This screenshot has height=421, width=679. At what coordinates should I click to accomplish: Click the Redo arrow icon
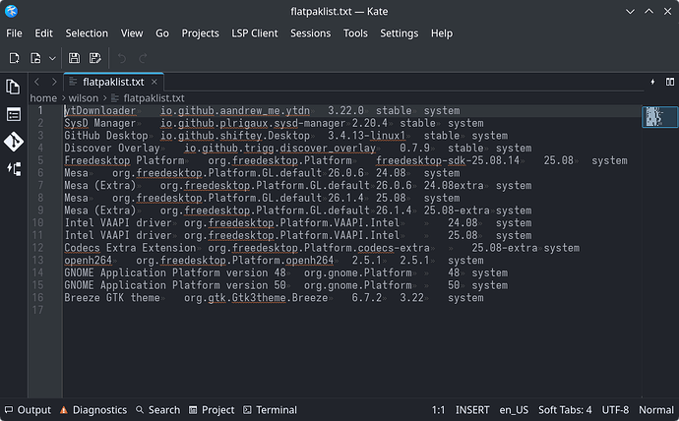143,58
